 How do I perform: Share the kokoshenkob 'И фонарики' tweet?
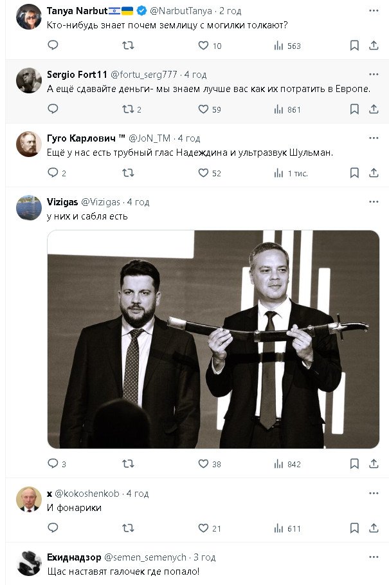[374, 528]
